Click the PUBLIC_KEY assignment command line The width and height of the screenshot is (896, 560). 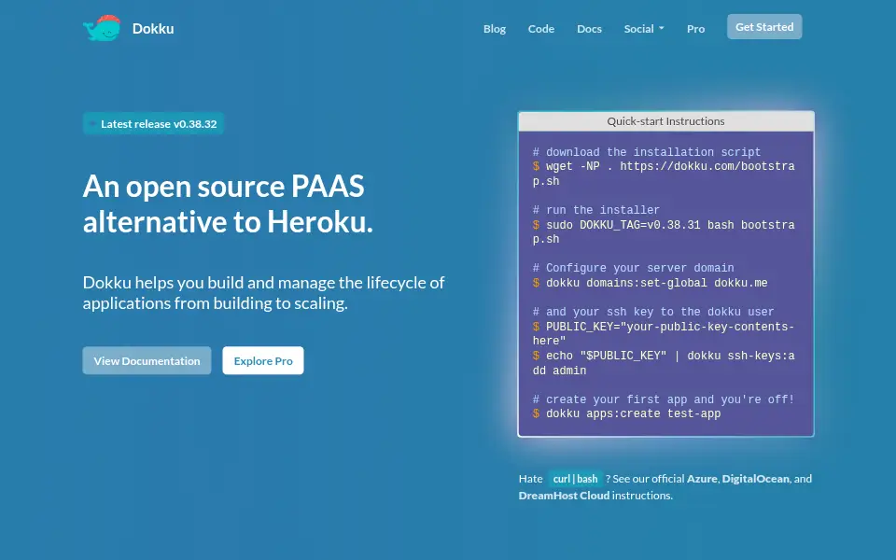point(664,334)
